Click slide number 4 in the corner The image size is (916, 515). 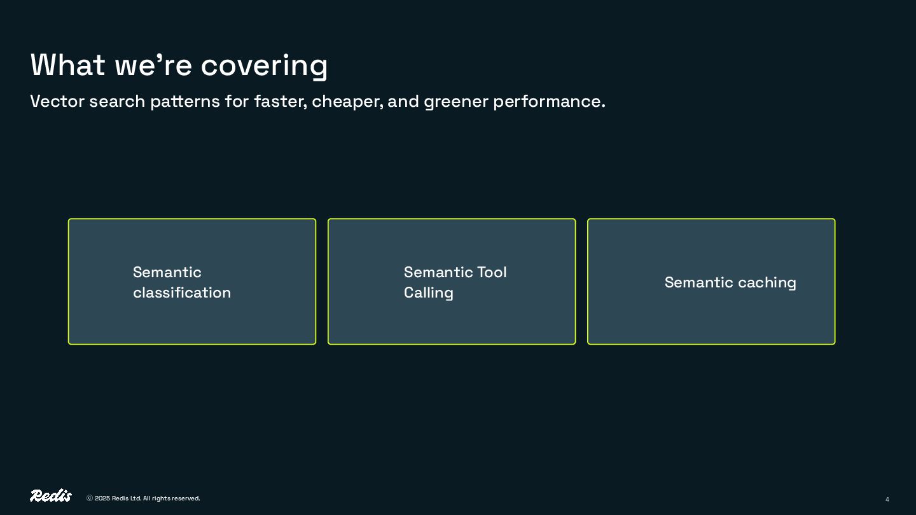[x=887, y=499]
